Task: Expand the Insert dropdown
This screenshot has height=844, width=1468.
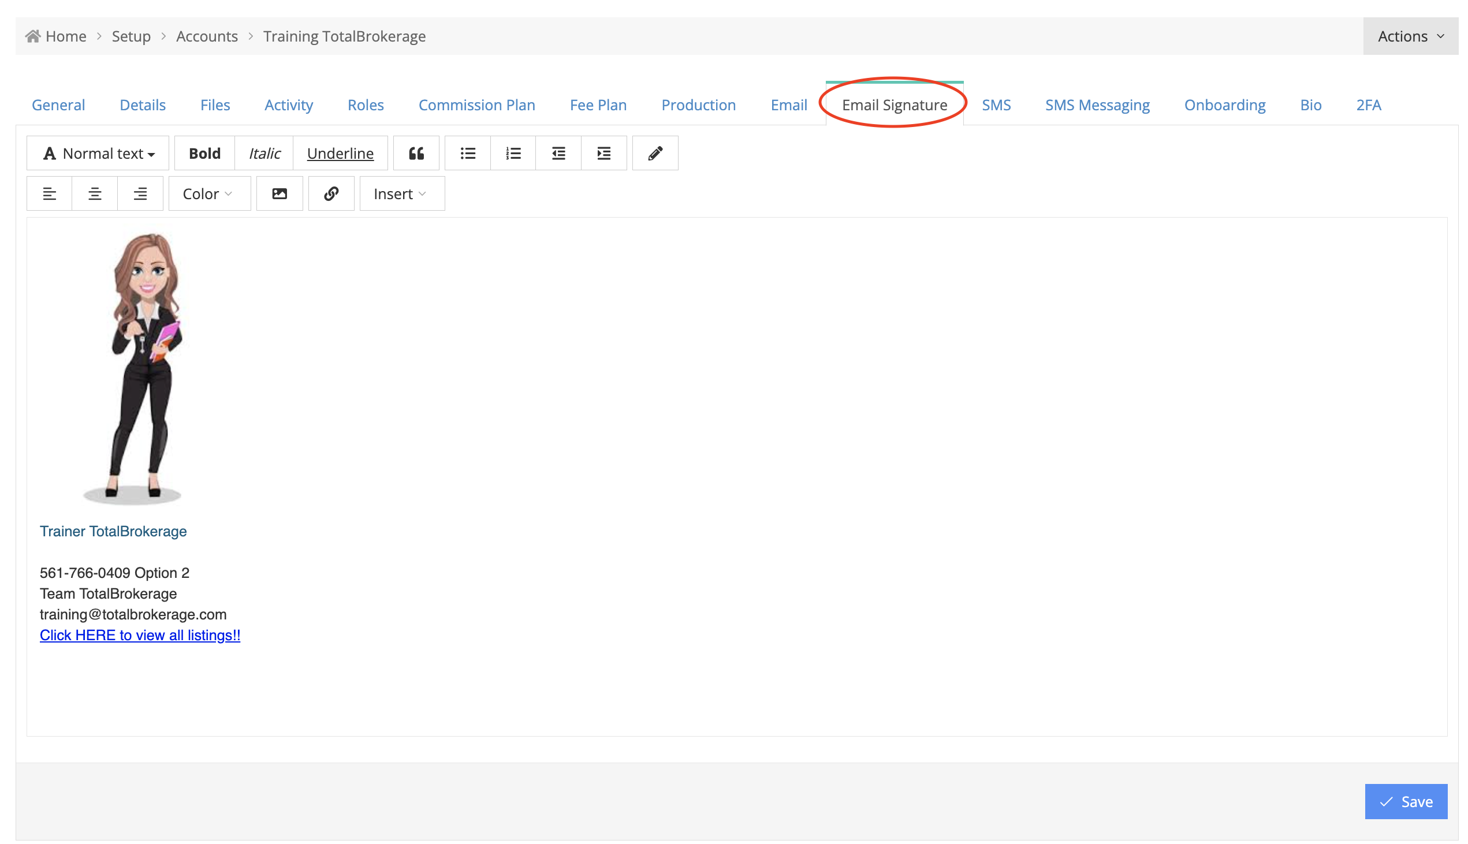Action: pyautogui.click(x=401, y=193)
